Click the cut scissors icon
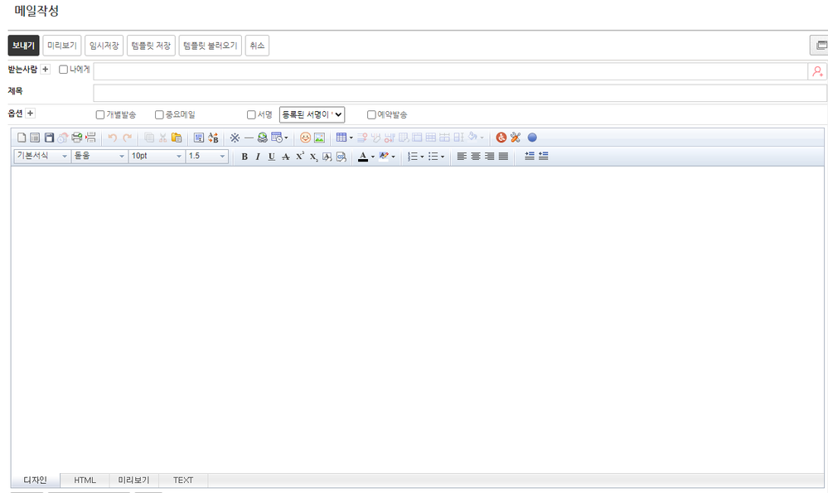This screenshot has height=493, width=828. (x=163, y=138)
